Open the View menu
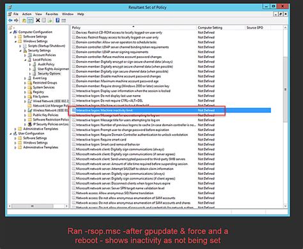Screen dimensions: 303x249 tap(38, 14)
